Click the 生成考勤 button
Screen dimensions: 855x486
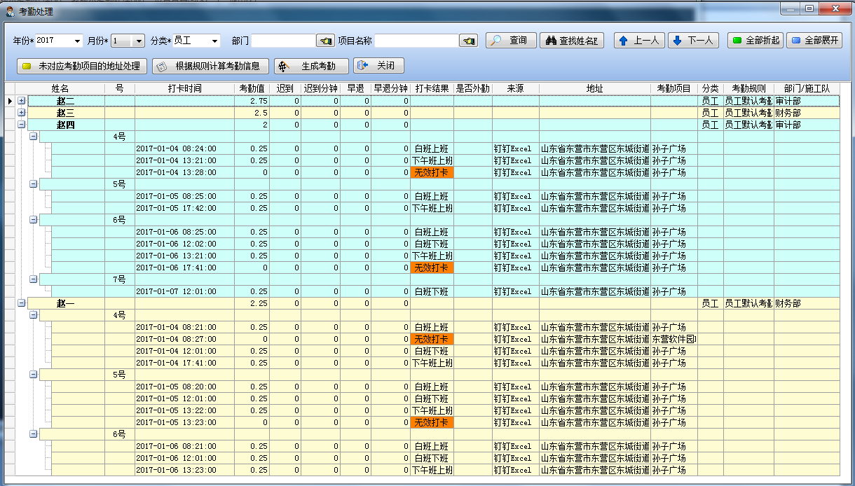(311, 67)
